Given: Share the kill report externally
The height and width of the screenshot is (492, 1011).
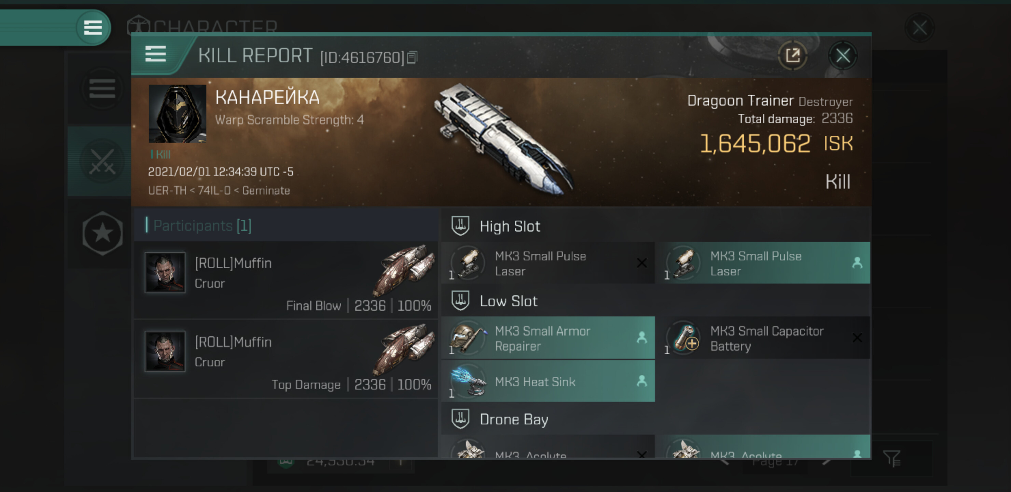Looking at the screenshot, I should coord(793,56).
